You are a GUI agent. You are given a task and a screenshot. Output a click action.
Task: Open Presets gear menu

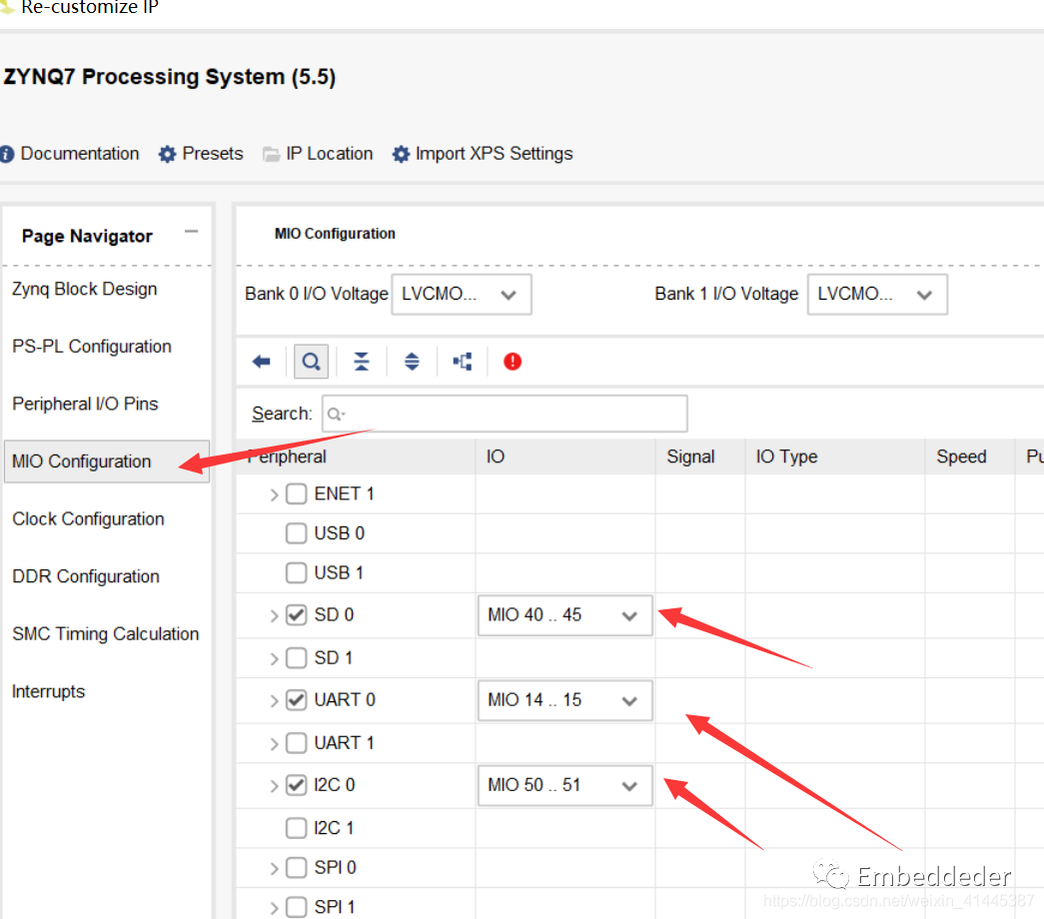201,154
